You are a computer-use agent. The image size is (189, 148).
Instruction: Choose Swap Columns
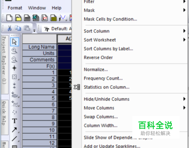(x=101, y=117)
